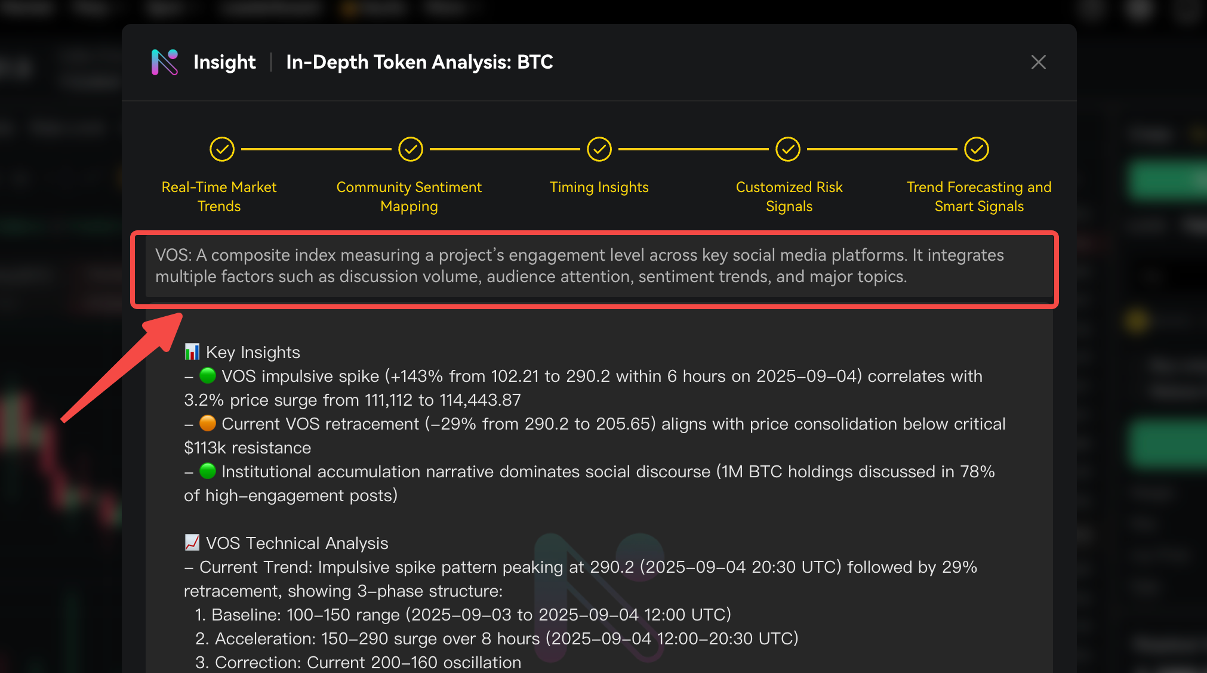Close the Insight analysis dialog

(x=1038, y=62)
